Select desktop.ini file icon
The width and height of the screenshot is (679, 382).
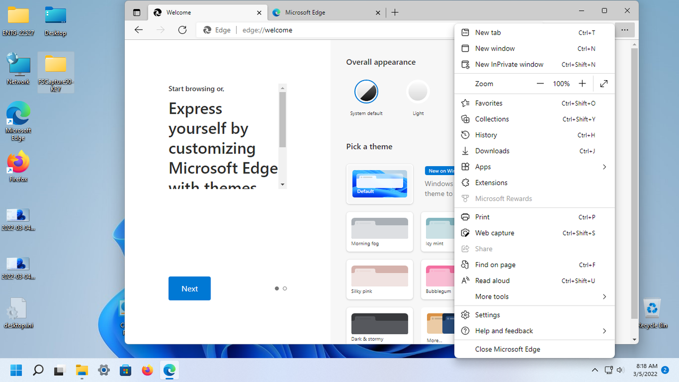[x=19, y=314]
